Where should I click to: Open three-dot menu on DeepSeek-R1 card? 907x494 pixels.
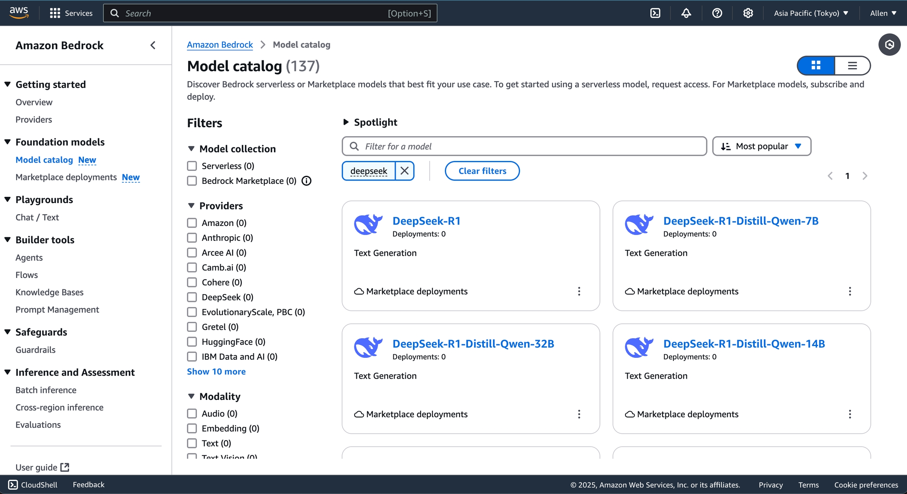click(x=579, y=291)
